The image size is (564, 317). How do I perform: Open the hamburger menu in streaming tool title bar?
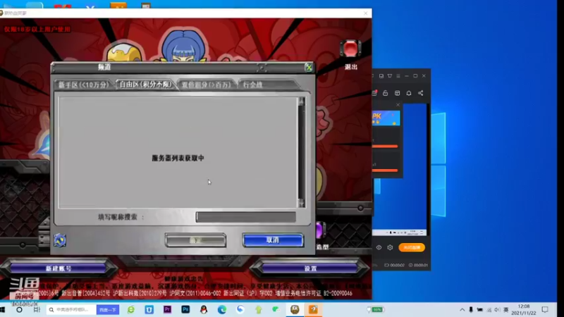click(398, 76)
